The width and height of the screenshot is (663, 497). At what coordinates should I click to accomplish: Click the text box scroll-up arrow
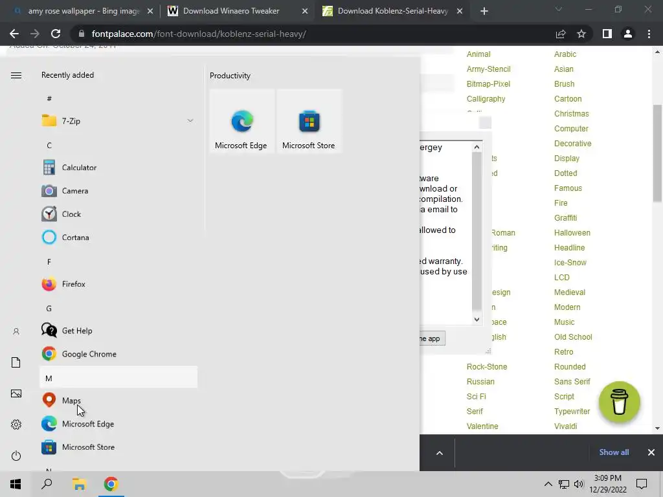[x=477, y=147]
